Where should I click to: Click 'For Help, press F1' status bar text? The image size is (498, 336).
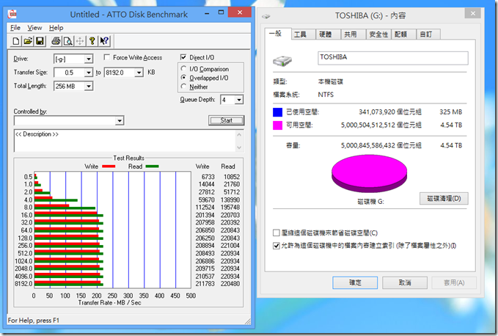(33, 321)
